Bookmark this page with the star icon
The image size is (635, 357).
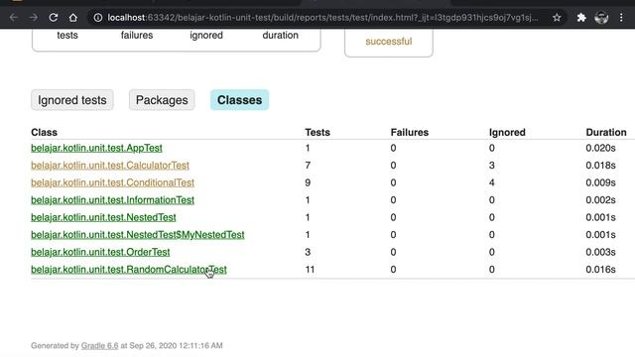click(557, 18)
